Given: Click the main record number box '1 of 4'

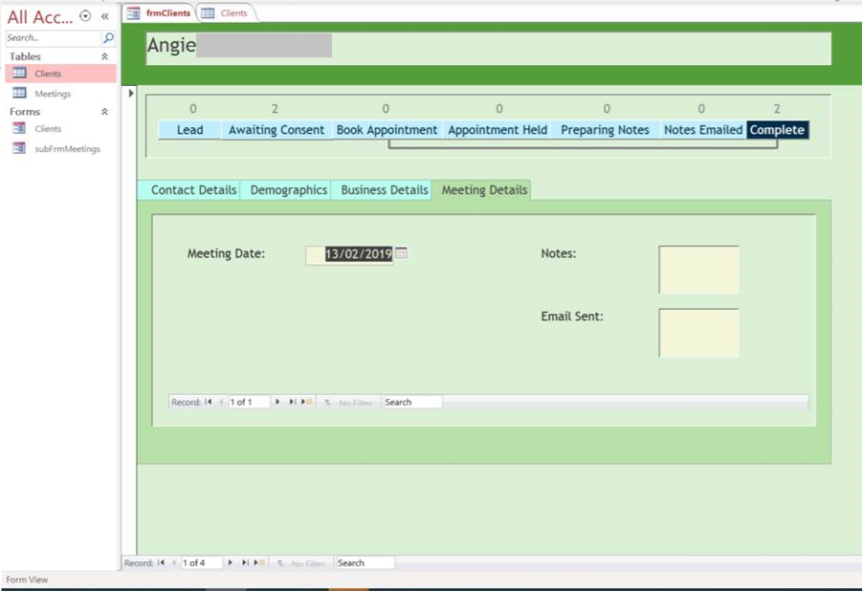Looking at the screenshot, I should point(201,562).
